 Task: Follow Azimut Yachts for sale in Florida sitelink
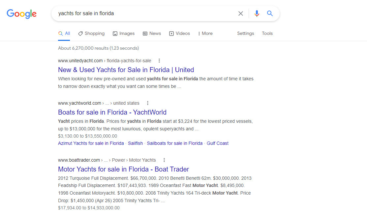[91, 143]
